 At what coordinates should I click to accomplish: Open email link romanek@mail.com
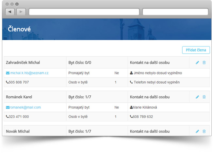[x=25, y=107]
